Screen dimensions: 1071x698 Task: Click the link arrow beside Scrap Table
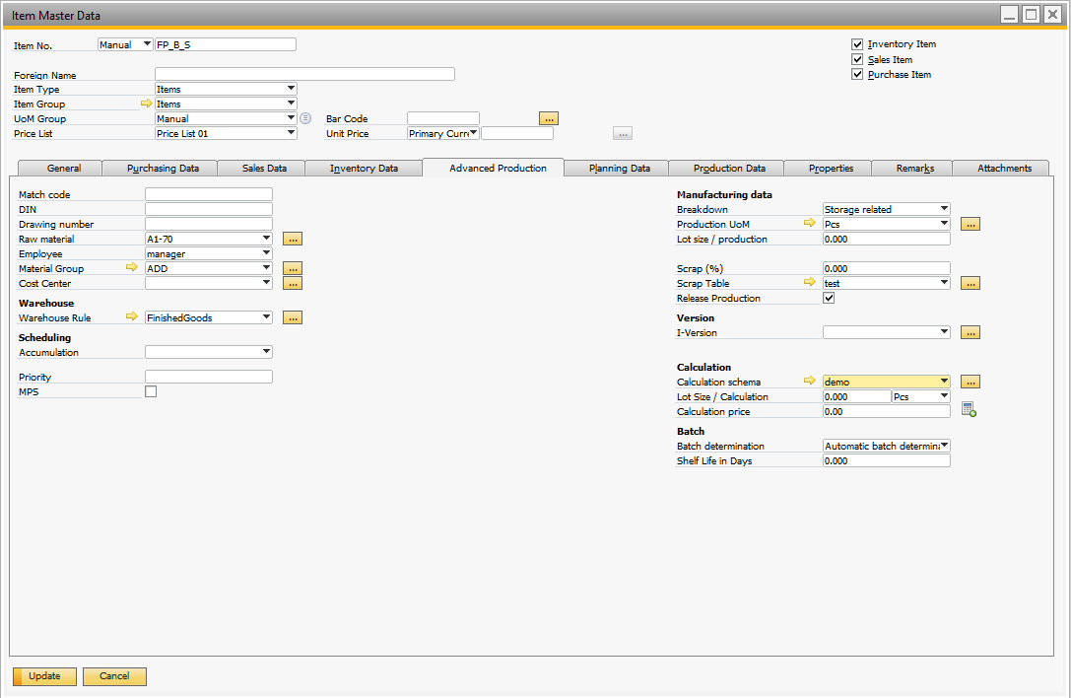[x=810, y=282]
